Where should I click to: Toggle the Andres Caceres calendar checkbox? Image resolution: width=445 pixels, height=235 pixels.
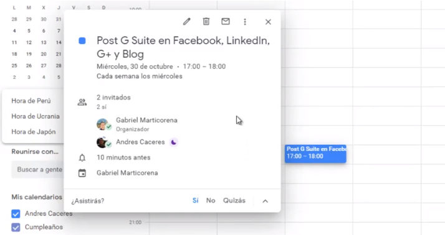tap(16, 214)
